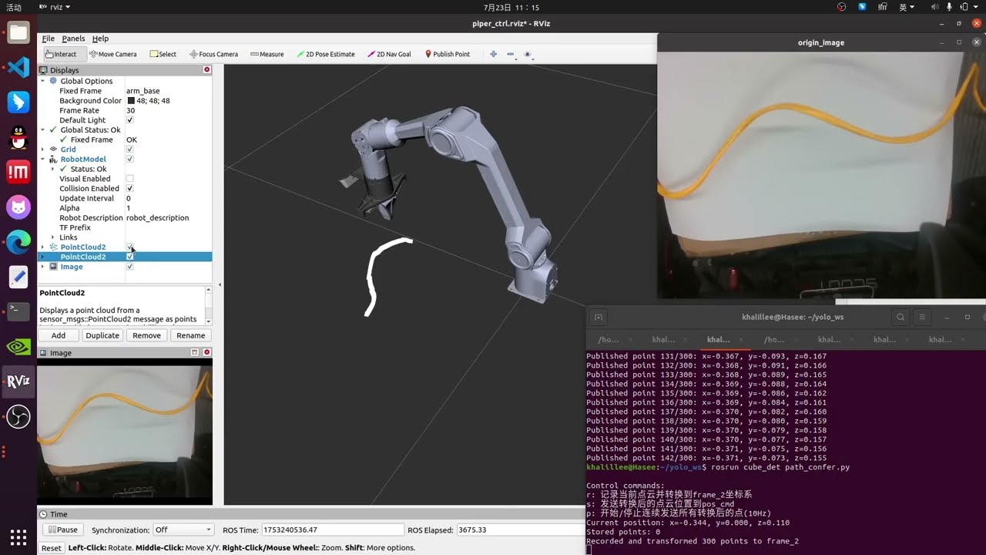Select the 2D Pose Estimate tool
Image resolution: width=986 pixels, height=555 pixels.
pyautogui.click(x=325, y=54)
